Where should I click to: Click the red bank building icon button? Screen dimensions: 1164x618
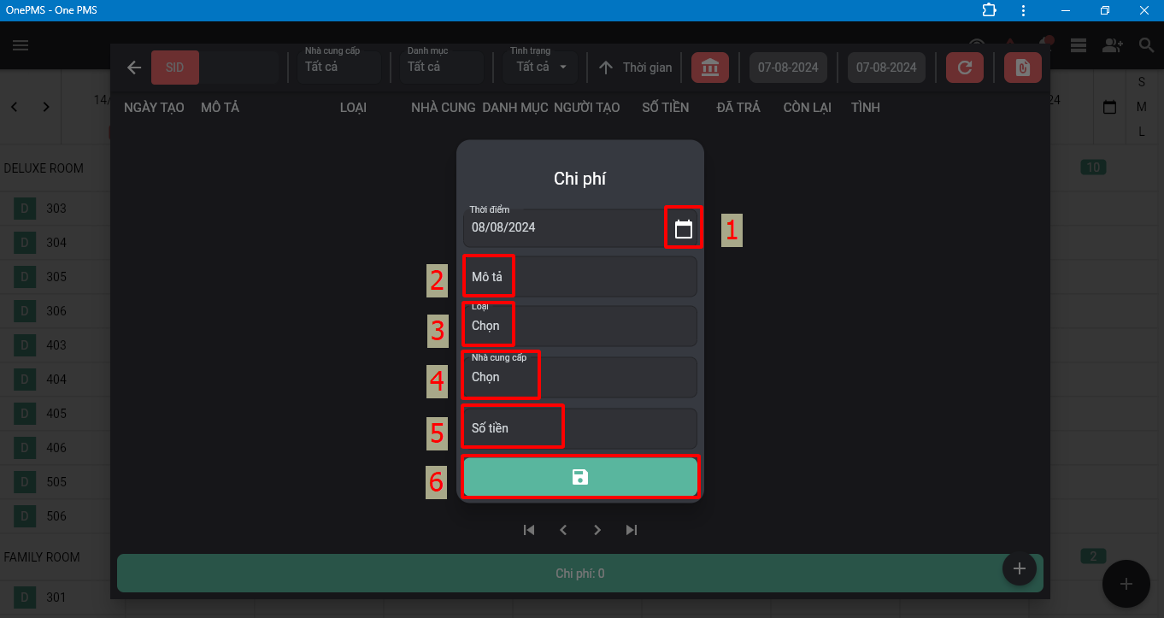pyautogui.click(x=710, y=68)
